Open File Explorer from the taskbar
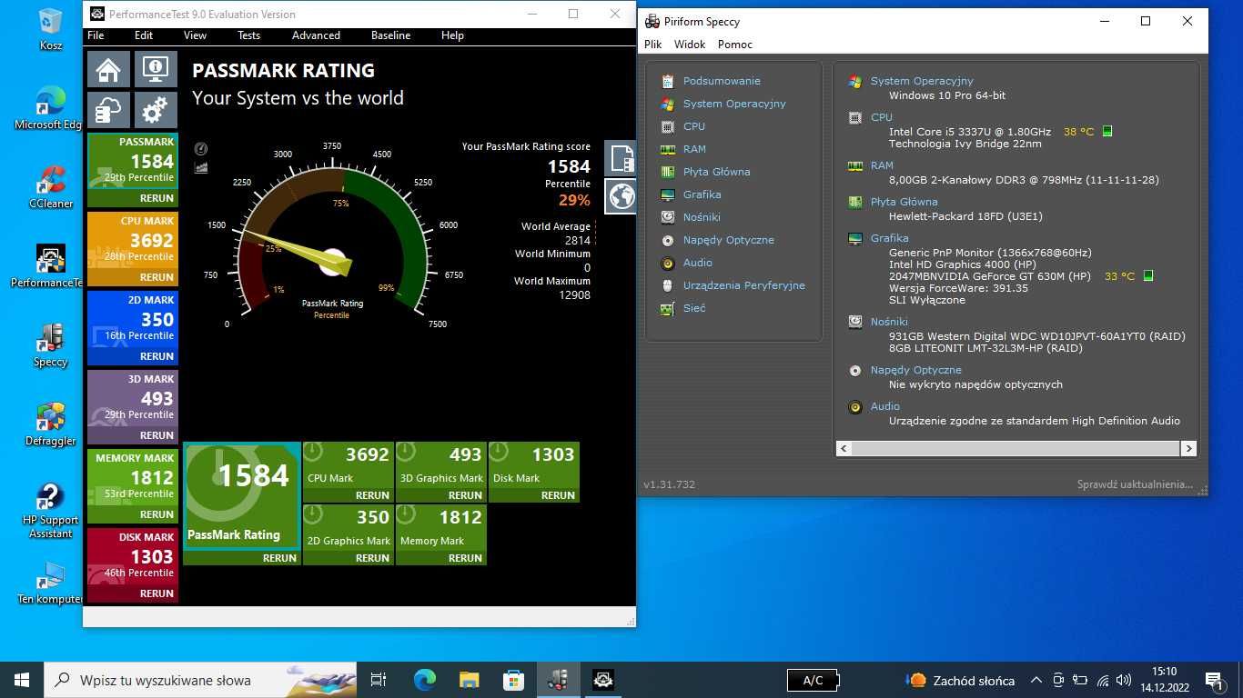This screenshot has width=1243, height=698. coord(469,680)
